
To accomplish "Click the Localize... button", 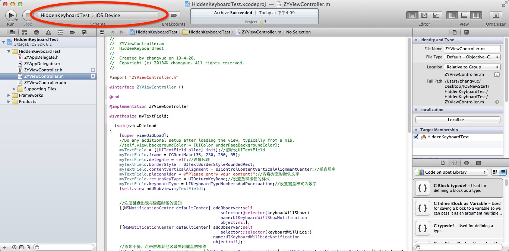I will coord(458,120).
